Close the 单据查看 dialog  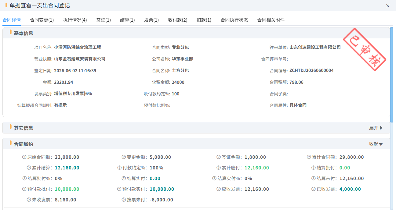coord(388,6)
